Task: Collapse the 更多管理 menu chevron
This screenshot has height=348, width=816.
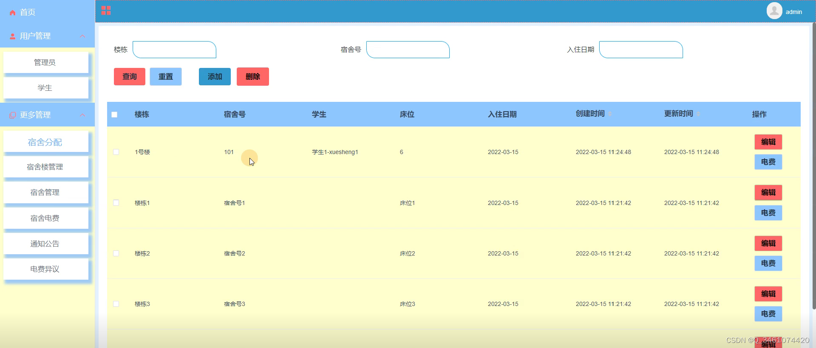Action: click(x=82, y=115)
